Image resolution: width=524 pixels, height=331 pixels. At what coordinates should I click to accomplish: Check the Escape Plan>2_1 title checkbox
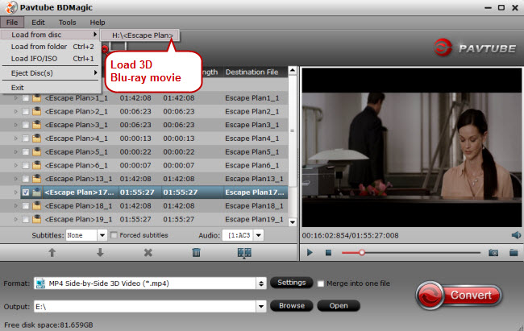(26, 112)
